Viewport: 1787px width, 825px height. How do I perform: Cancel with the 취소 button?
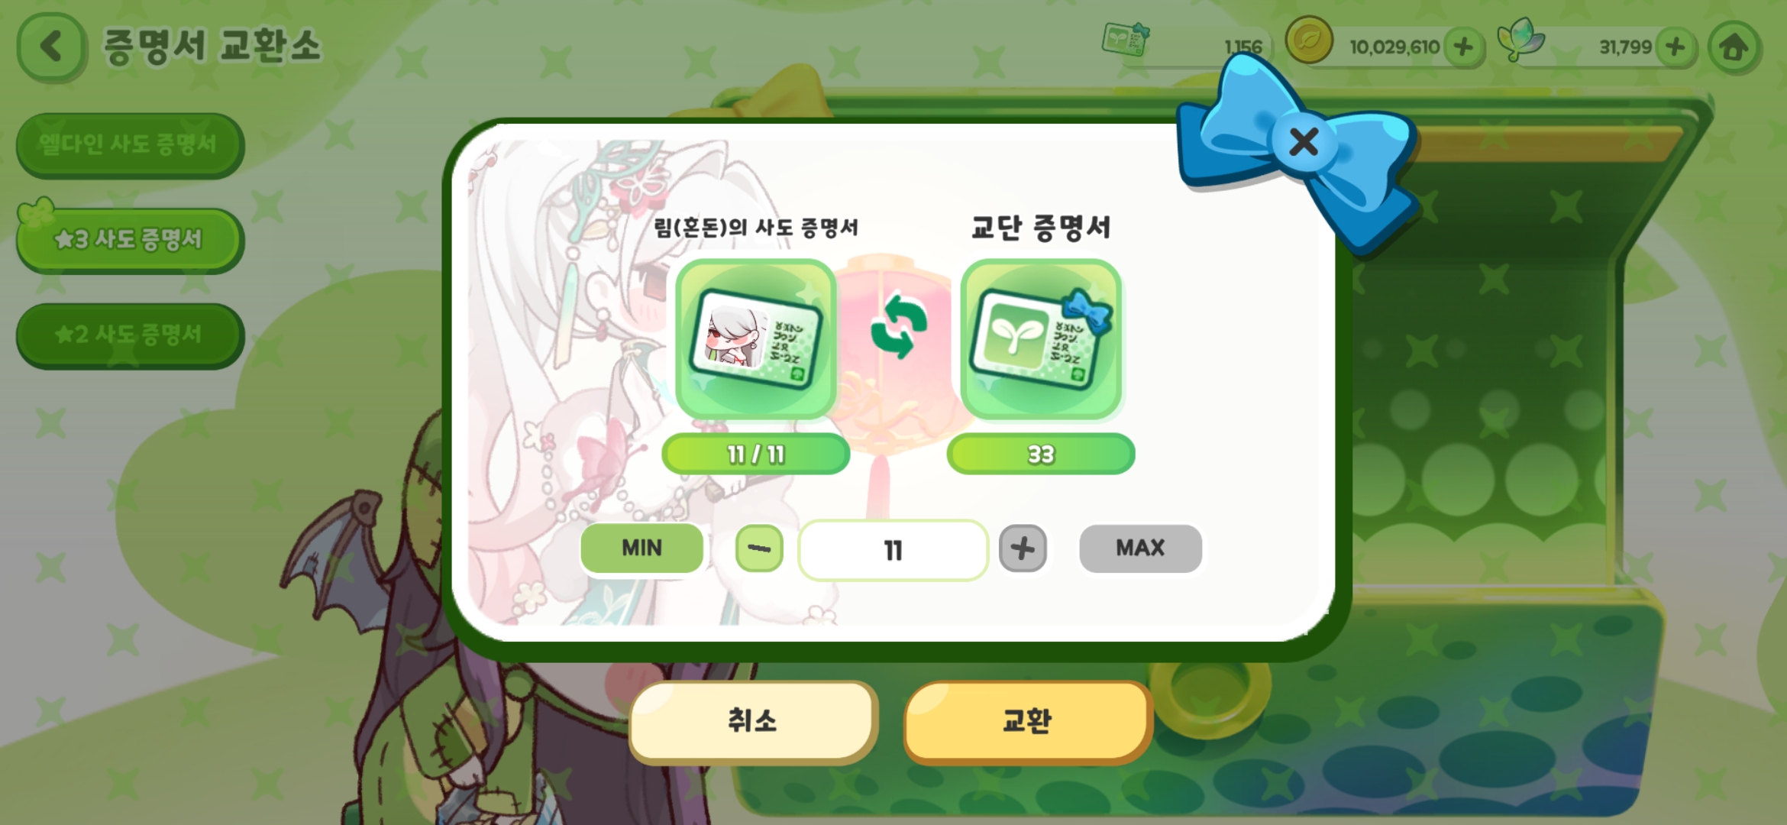pos(752,721)
